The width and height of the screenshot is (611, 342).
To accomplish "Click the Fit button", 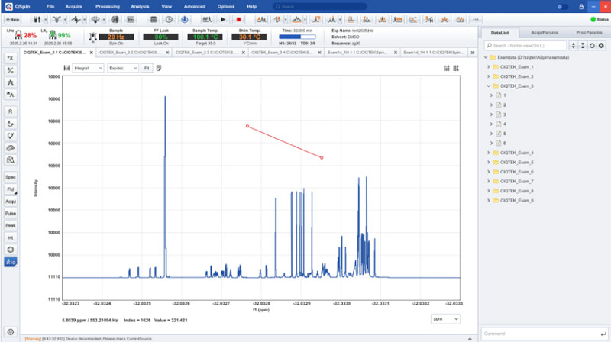I will (146, 68).
